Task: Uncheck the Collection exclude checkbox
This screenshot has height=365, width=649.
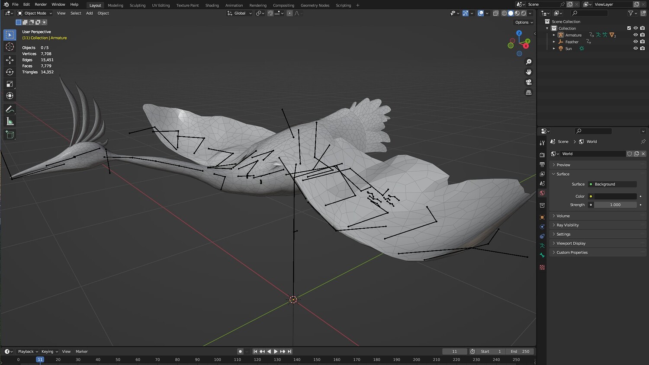Action: 629,28
